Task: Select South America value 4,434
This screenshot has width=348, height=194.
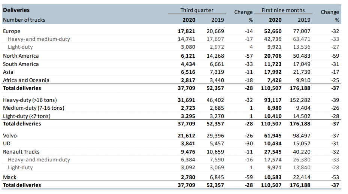Action: tap(188, 64)
